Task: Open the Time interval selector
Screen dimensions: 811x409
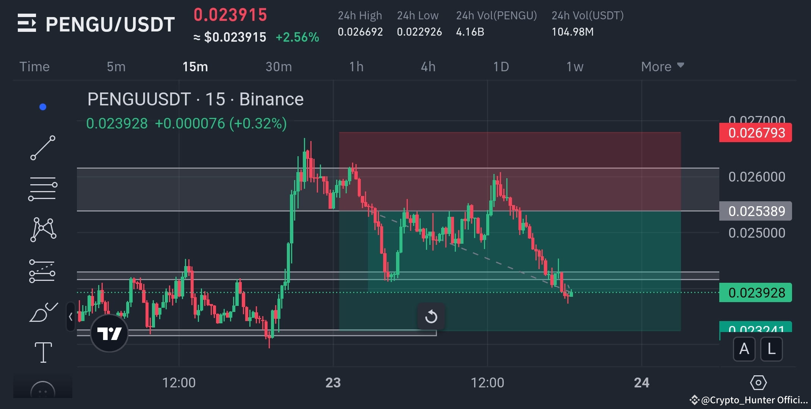Action: pyautogui.click(x=34, y=66)
